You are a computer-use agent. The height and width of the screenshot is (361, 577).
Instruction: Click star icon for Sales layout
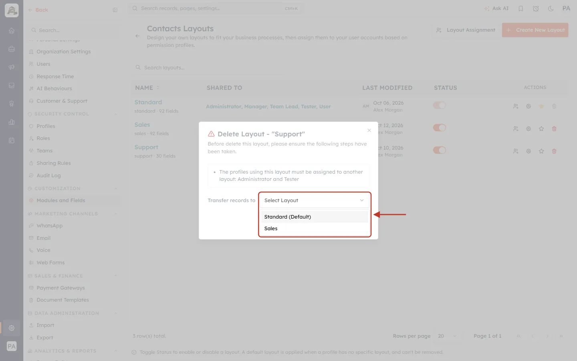point(541,129)
